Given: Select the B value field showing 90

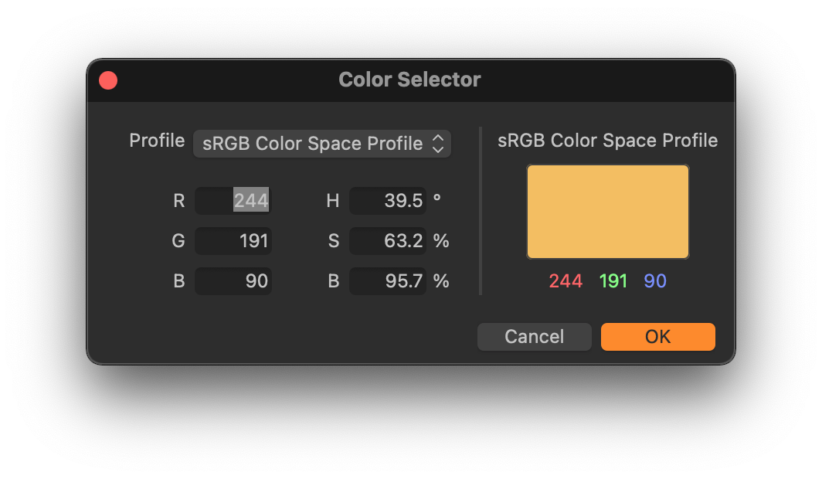Looking at the screenshot, I should tap(233, 280).
